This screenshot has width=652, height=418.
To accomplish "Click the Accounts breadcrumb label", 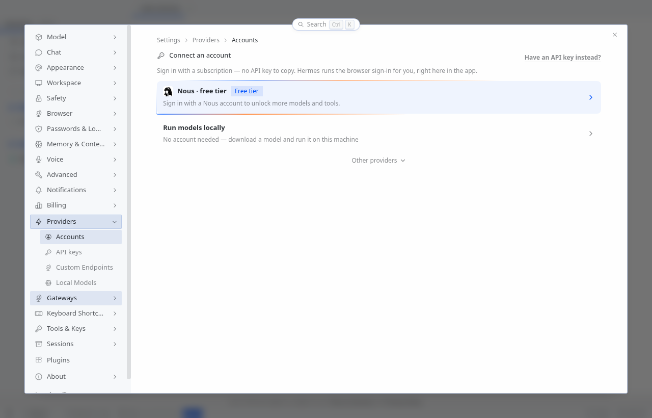I will [x=245, y=40].
